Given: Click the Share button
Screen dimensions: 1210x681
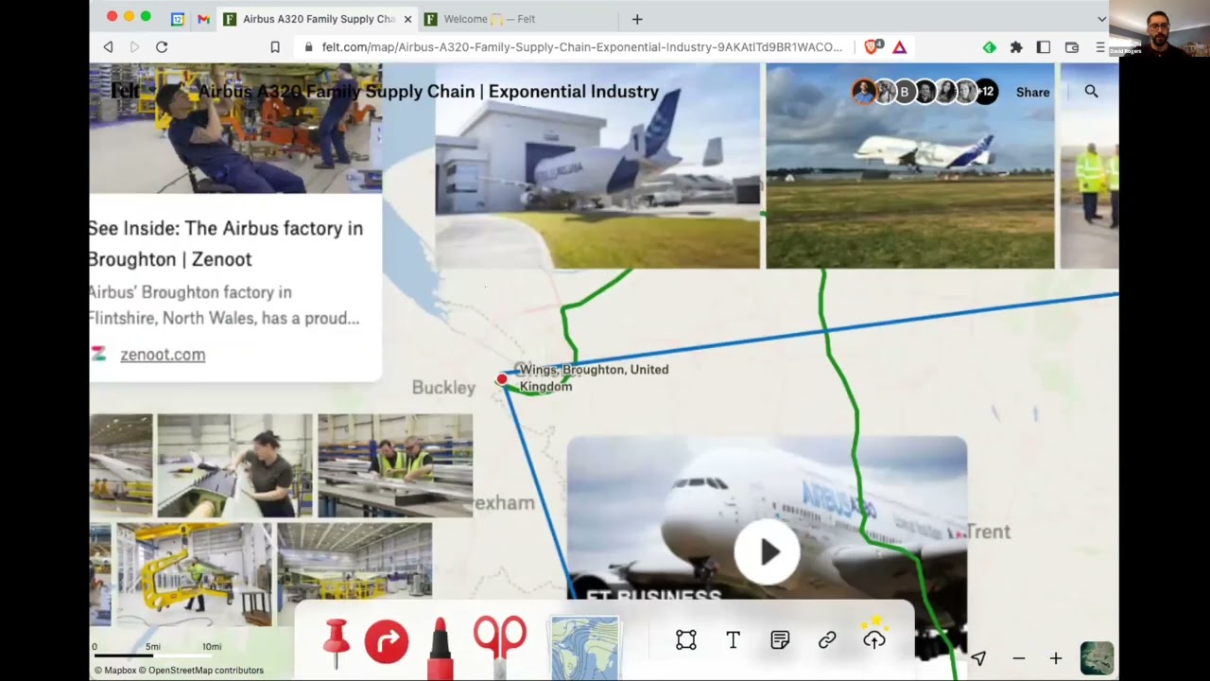Looking at the screenshot, I should (1032, 92).
